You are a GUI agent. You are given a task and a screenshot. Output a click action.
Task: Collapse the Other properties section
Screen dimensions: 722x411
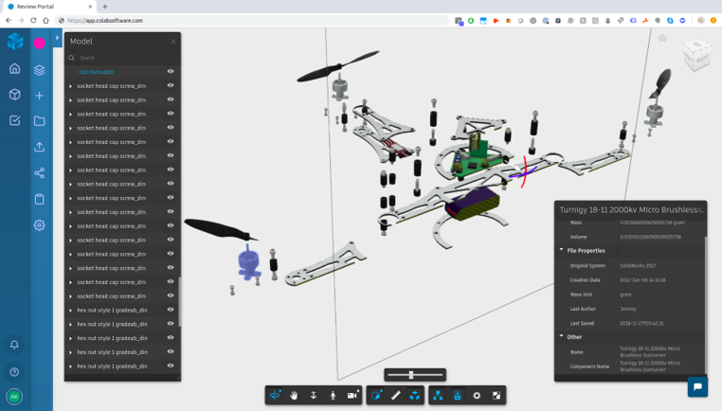coord(561,336)
